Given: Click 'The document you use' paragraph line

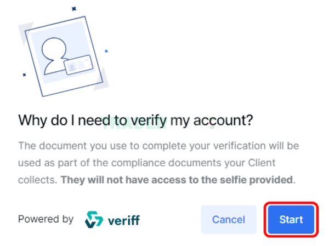Looking at the screenshot, I should click(x=158, y=146).
